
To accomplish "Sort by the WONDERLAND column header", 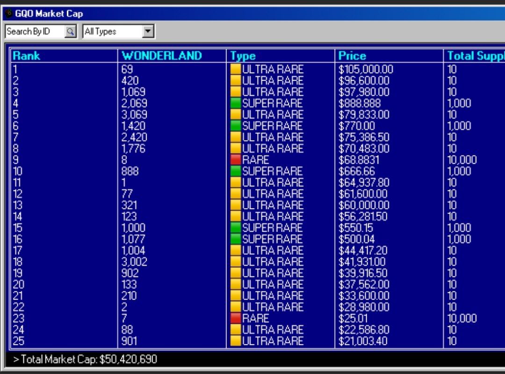I will tap(162, 56).
